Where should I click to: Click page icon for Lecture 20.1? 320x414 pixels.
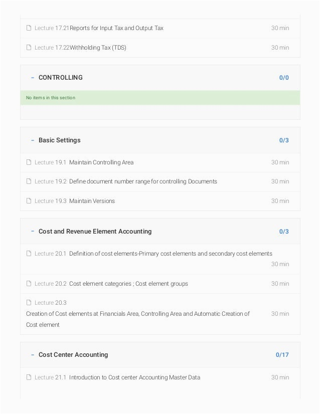(x=29, y=254)
